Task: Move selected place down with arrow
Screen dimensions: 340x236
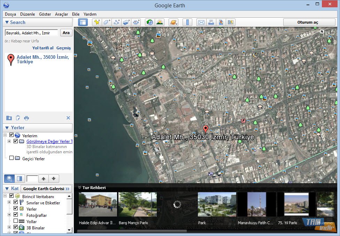Action: coord(54,179)
